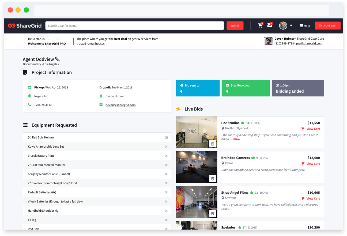Show full F22 Studios description
Viewport: 347px width, 236px height.
236,139
